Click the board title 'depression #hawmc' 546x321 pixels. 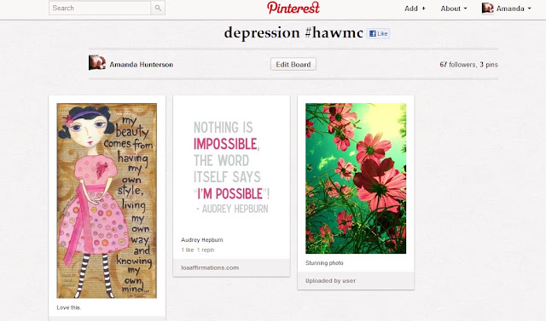tap(293, 32)
